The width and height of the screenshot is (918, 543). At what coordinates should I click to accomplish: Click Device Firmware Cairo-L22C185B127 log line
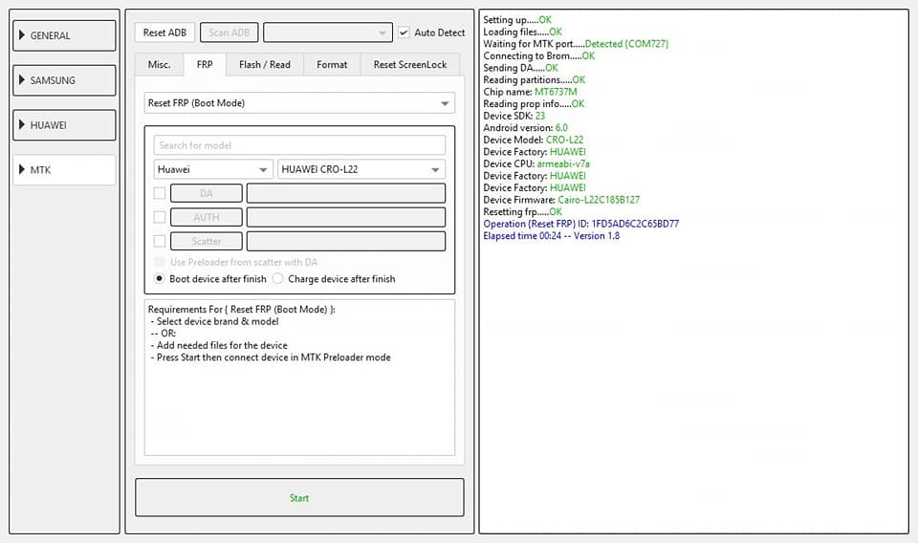pyautogui.click(x=561, y=200)
